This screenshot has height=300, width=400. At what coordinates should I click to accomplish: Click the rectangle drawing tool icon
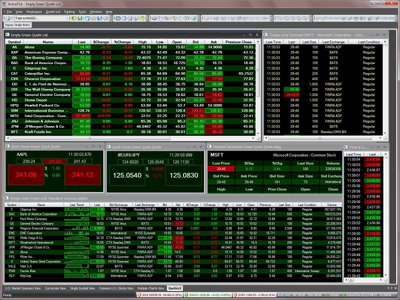tap(391, 18)
